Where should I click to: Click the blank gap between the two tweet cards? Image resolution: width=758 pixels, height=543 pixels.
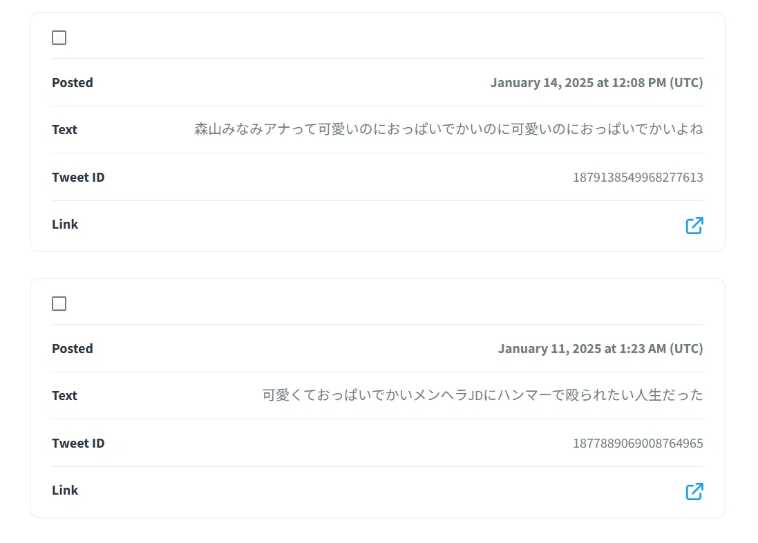click(x=377, y=265)
